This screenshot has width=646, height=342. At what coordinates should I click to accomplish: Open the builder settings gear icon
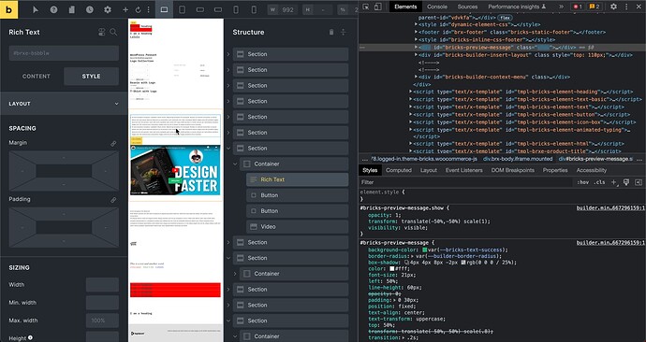coord(108,9)
